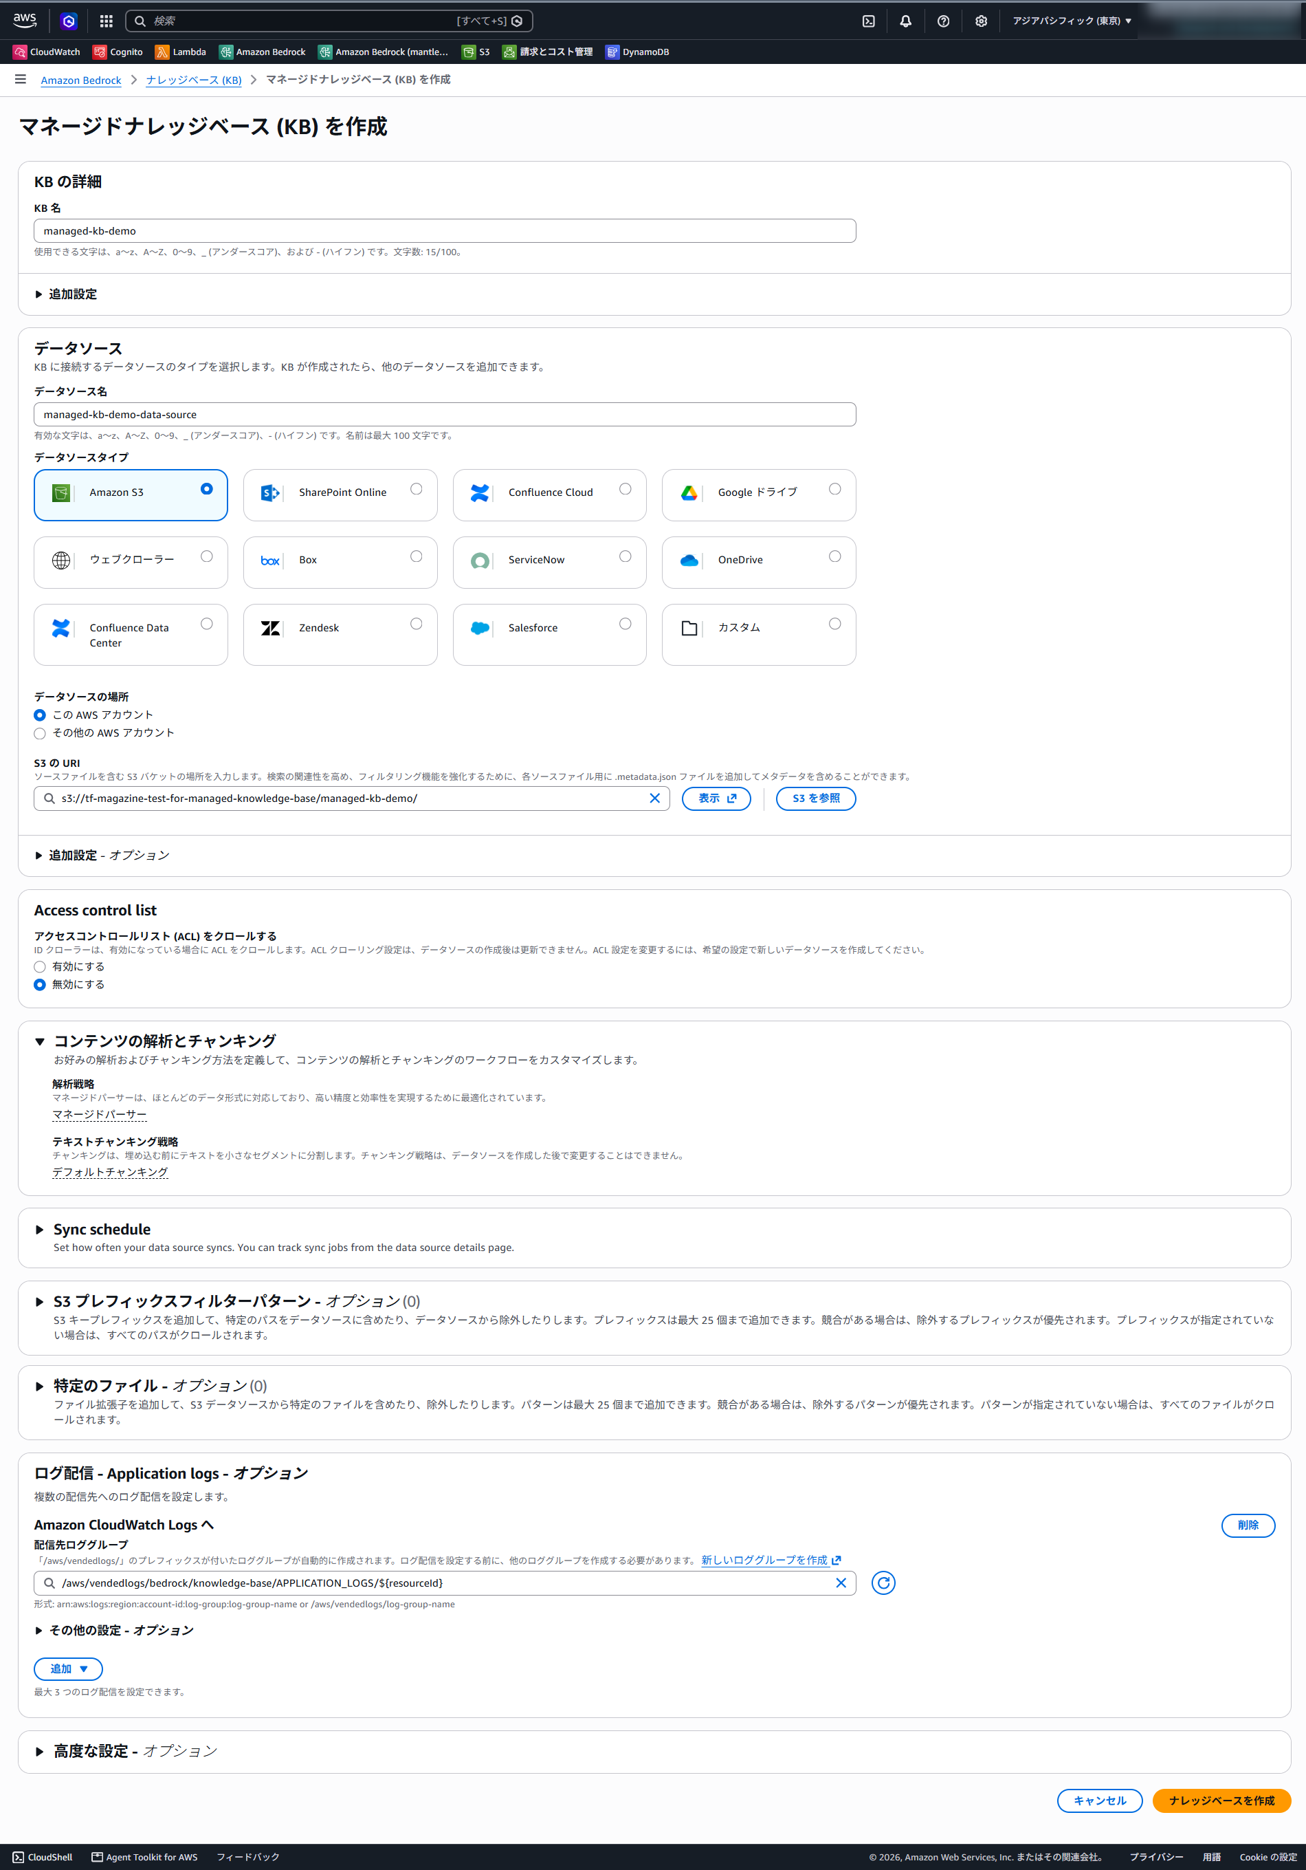Click the Amazon Q icon in top bar
This screenshot has width=1306, height=1870.
point(69,21)
